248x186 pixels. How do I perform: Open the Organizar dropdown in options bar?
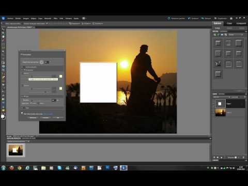click(x=75, y=24)
